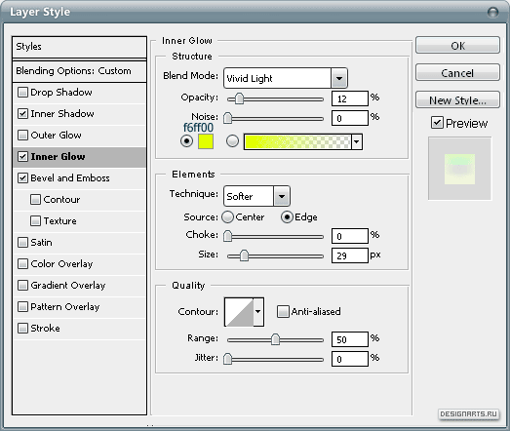The width and height of the screenshot is (510, 431).
Task: Enable the Color Overlay checkbox
Action: [x=22, y=264]
